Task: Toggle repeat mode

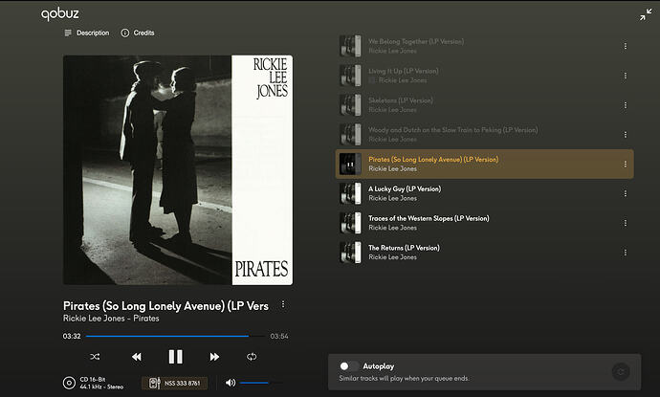Action: pos(252,357)
